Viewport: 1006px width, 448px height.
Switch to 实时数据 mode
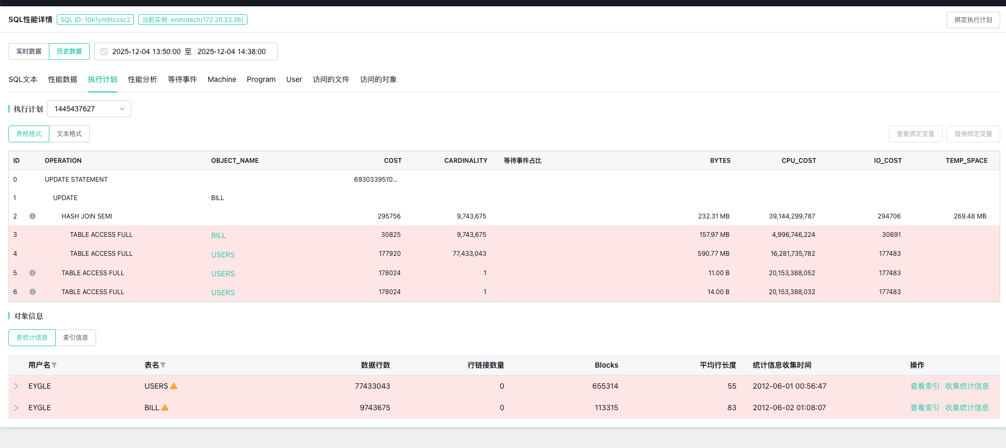[x=29, y=51]
